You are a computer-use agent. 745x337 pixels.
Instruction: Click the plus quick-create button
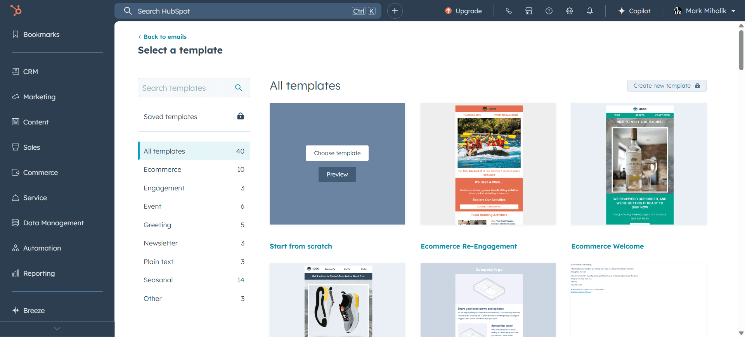[x=395, y=11]
